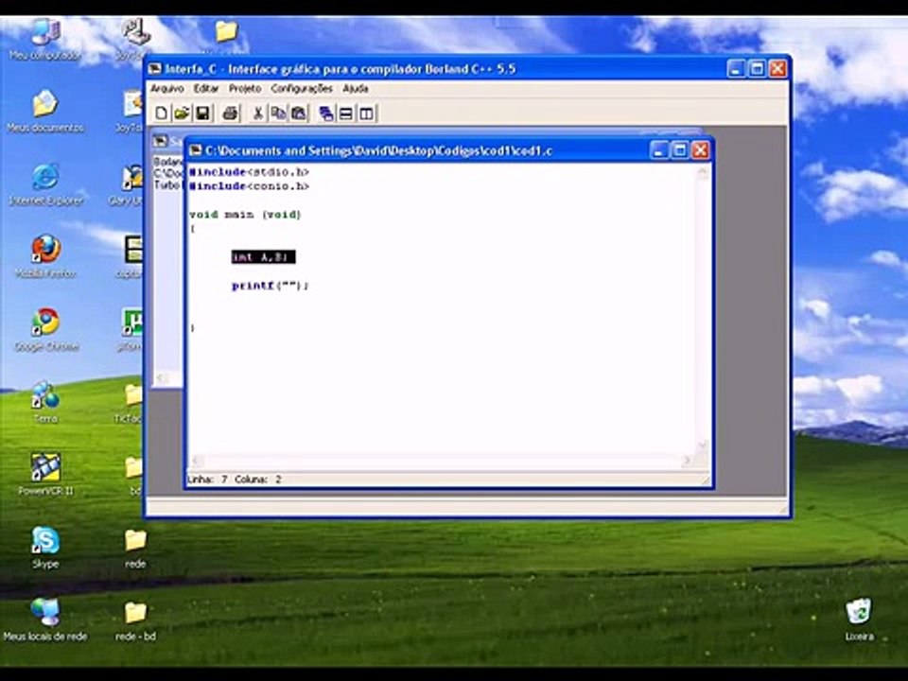This screenshot has height=681, width=908.
Task: Cascade windows using the toolbar icon
Action: (326, 113)
